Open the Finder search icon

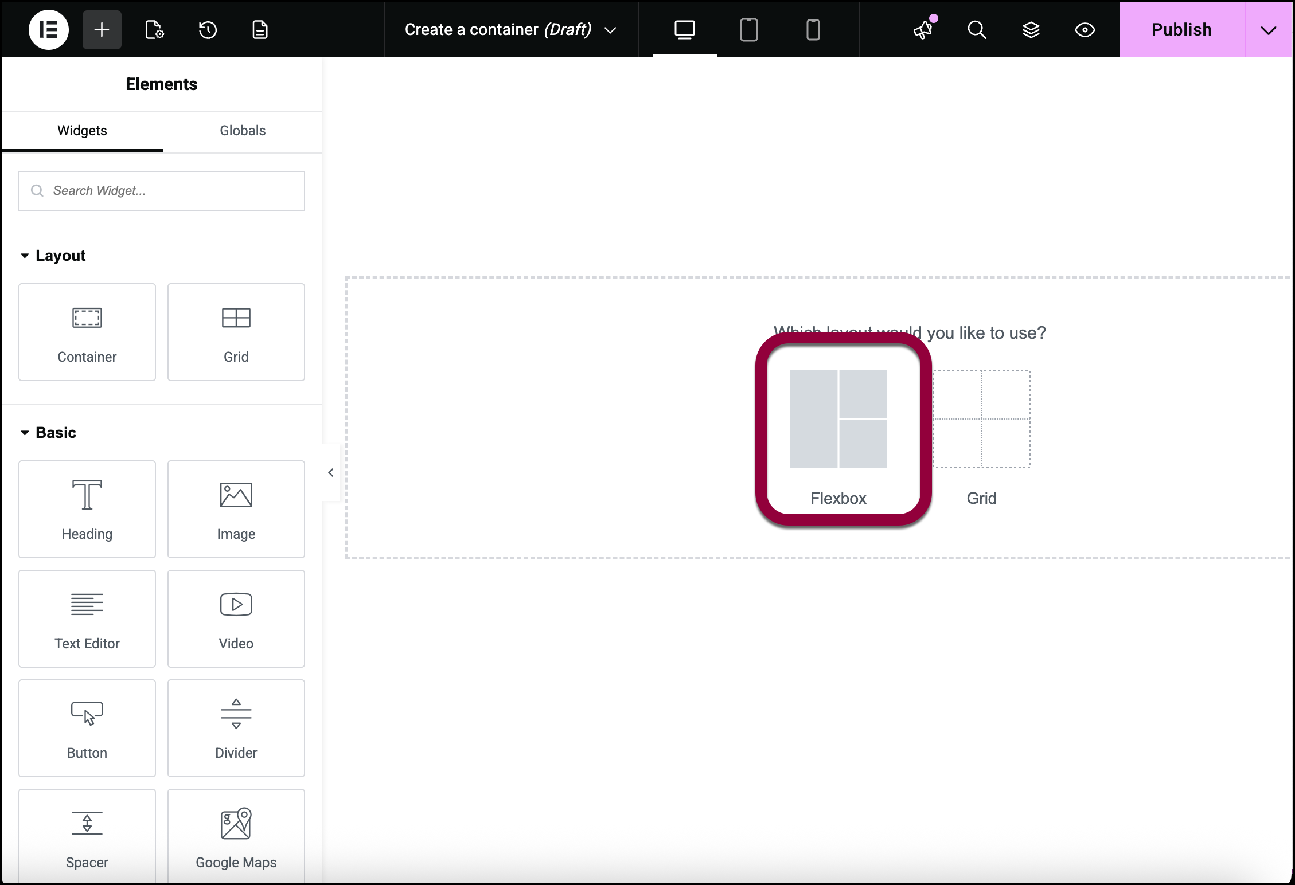point(977,30)
